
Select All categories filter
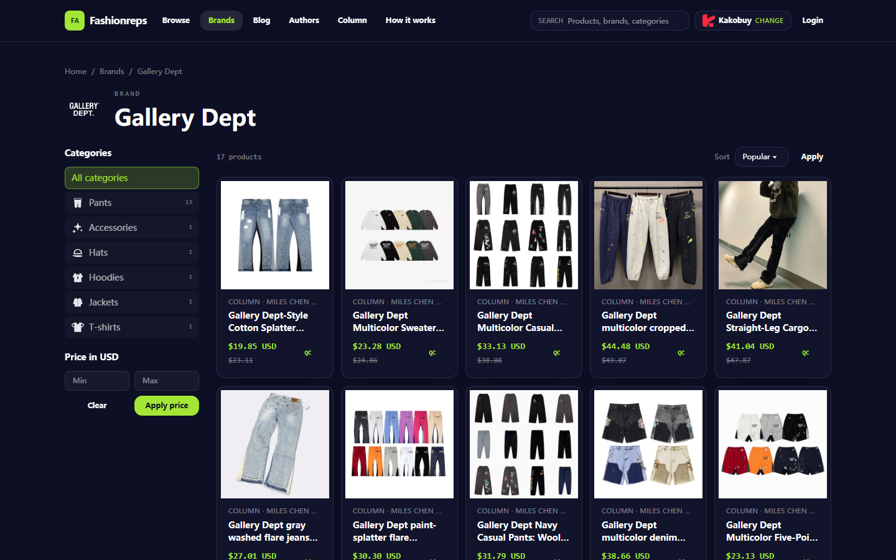132,178
